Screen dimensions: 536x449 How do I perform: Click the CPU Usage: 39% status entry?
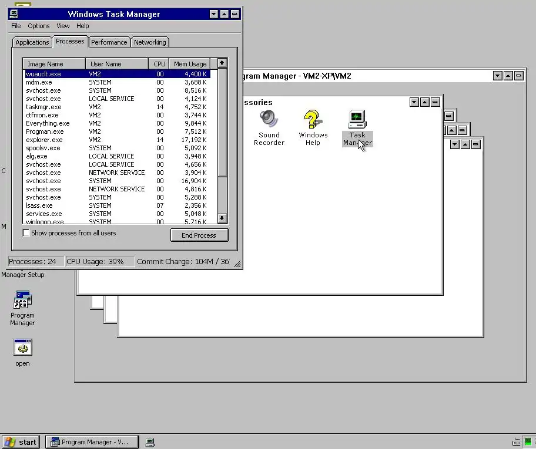coord(100,262)
